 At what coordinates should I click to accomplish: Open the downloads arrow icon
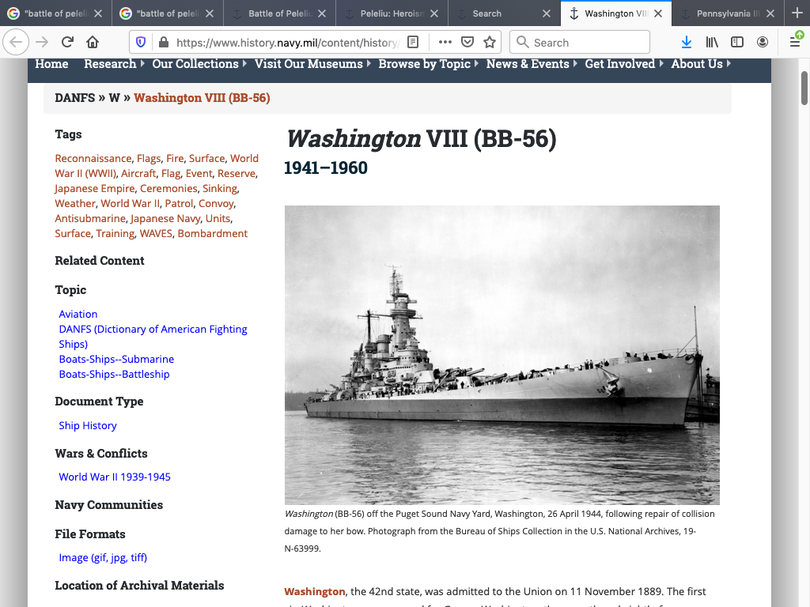(686, 43)
